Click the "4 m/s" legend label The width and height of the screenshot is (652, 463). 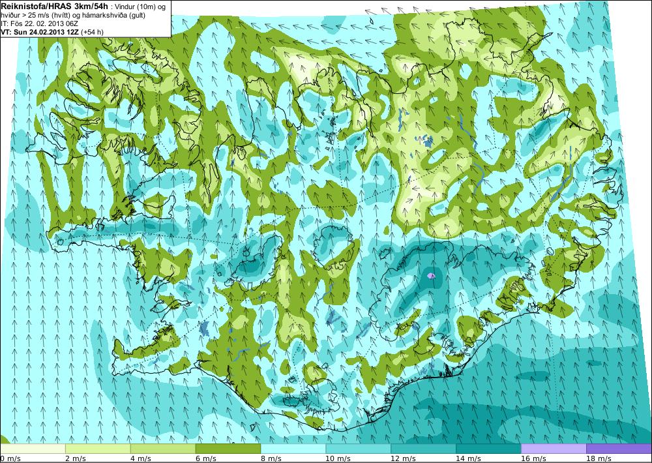(x=141, y=458)
